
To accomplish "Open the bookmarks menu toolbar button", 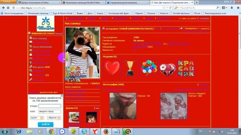I will pyautogui.click(x=224, y=7).
